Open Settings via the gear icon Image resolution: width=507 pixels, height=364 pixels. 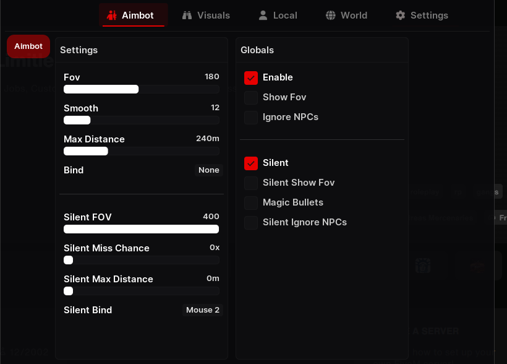pos(400,15)
